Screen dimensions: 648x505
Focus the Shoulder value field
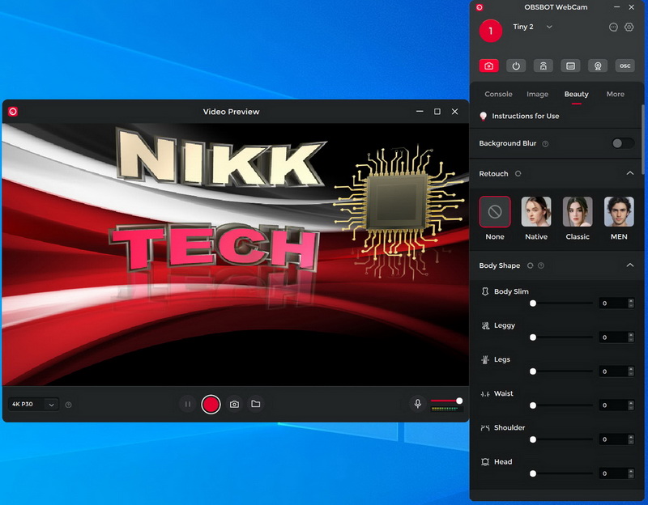coord(616,439)
